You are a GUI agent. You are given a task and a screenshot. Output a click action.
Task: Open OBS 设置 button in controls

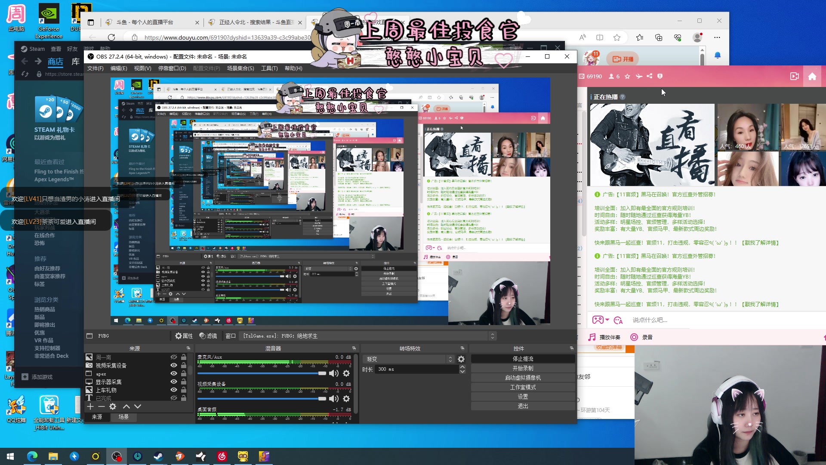(523, 397)
